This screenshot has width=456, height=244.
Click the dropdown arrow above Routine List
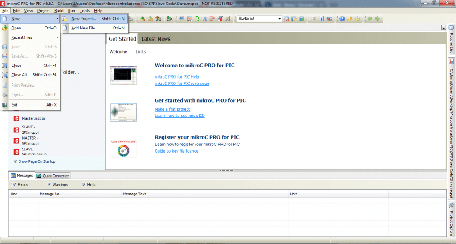444,28
